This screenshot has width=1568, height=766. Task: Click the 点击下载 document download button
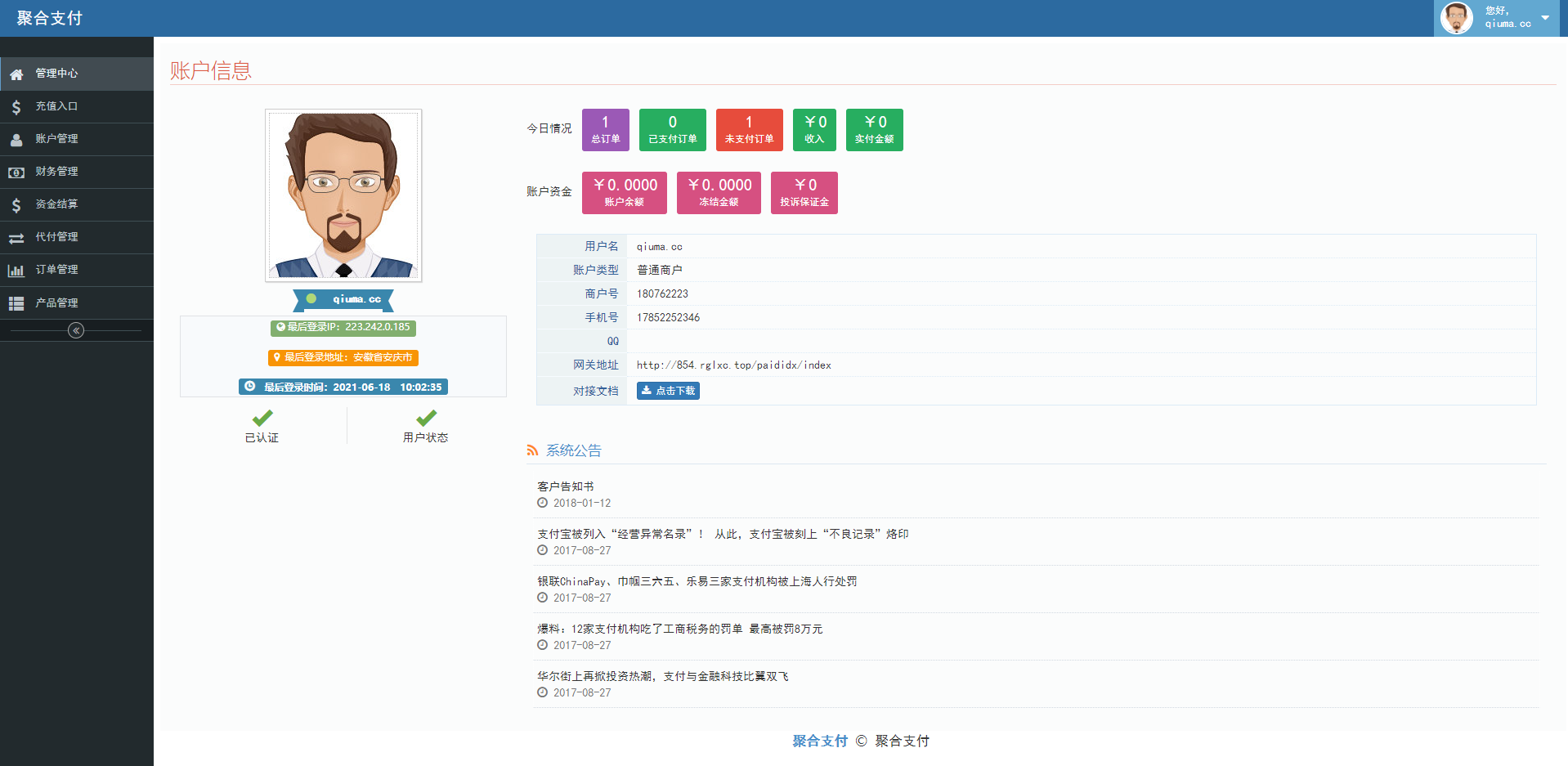(668, 391)
